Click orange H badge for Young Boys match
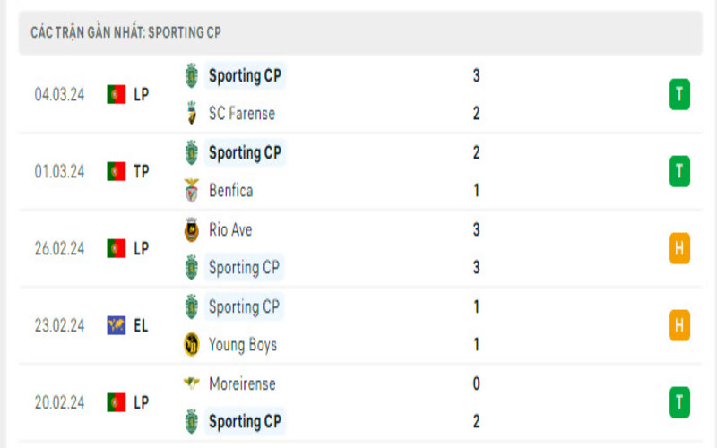The height and width of the screenshot is (448, 717). (679, 325)
